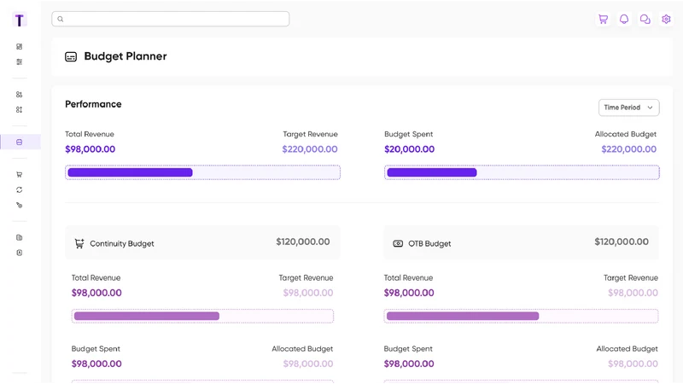683x384 pixels.
Task: Click Continuity Budget Spent $98,000.00 value
Action: (x=96, y=364)
